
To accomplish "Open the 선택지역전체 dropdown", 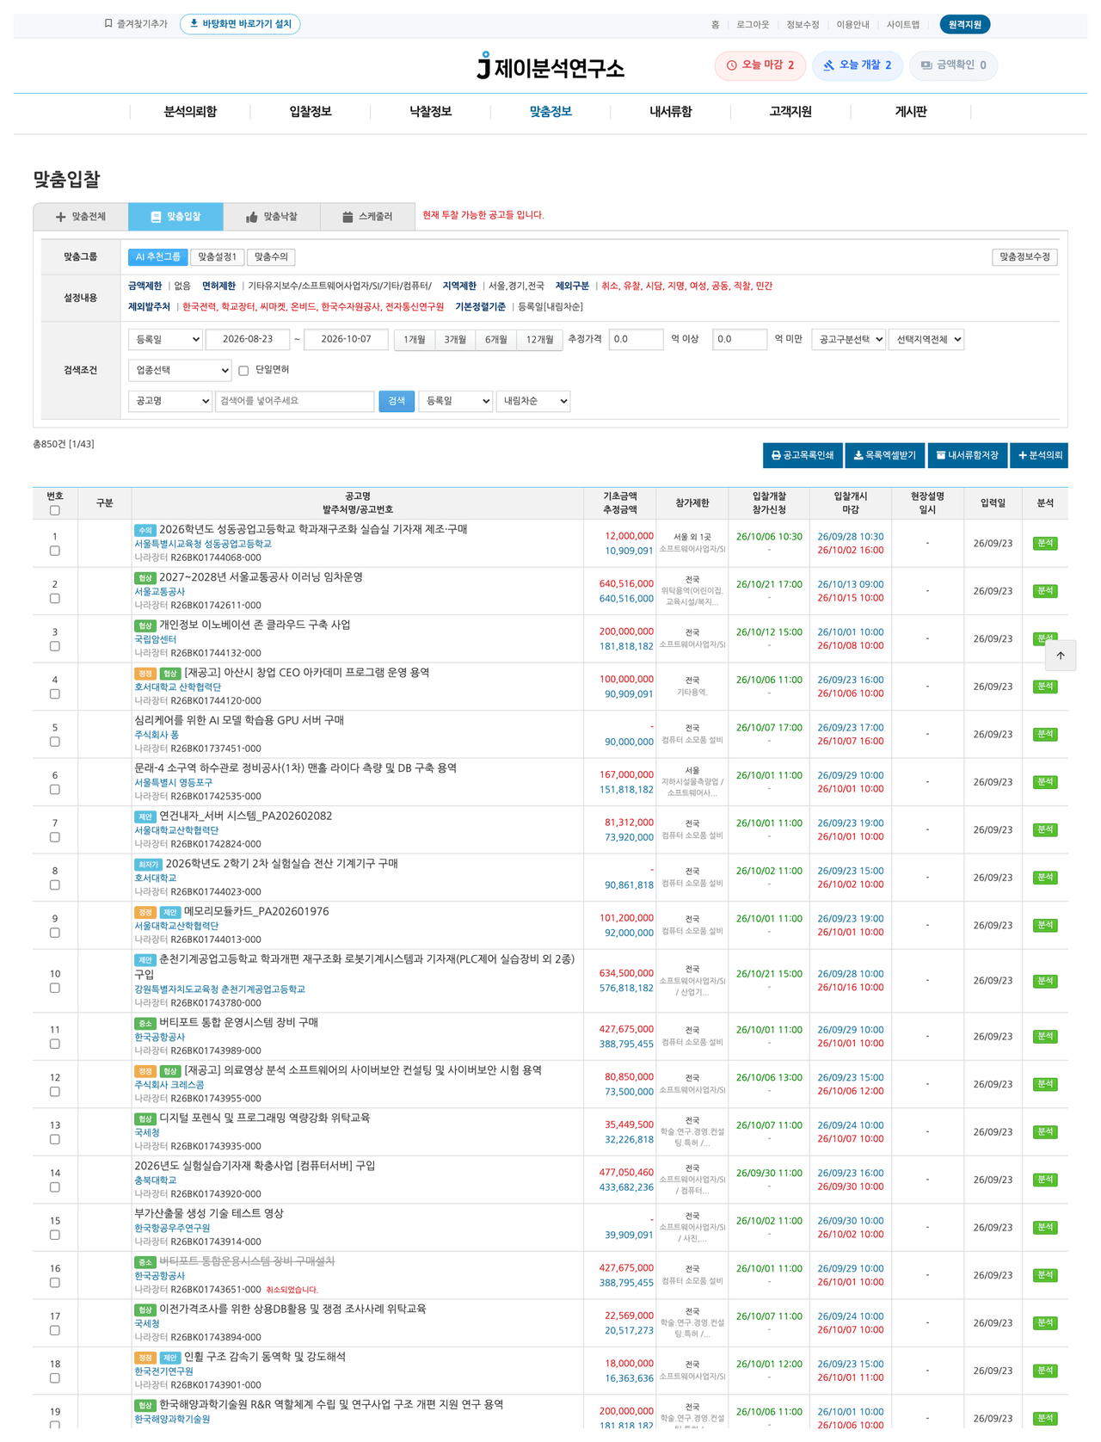I will click(x=926, y=340).
